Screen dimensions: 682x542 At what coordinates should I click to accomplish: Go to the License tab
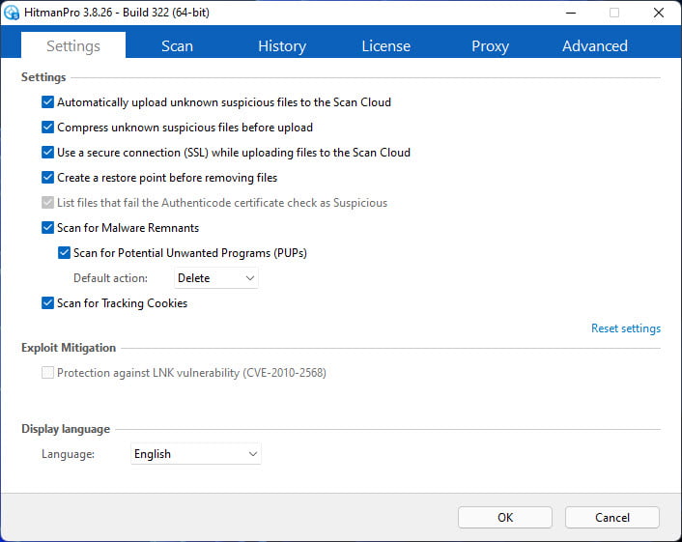click(385, 45)
